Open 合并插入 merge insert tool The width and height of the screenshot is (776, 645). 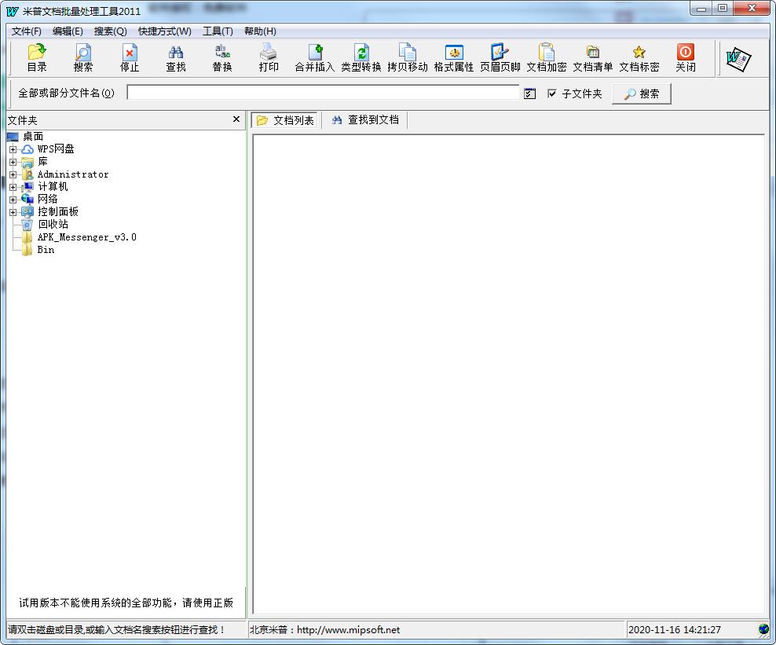click(x=315, y=58)
